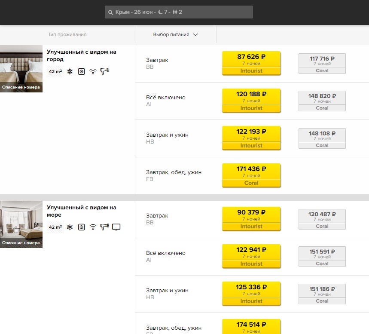369x334 pixels.
Task: Expand the Выбор питания dropdown
Action: tap(176, 35)
